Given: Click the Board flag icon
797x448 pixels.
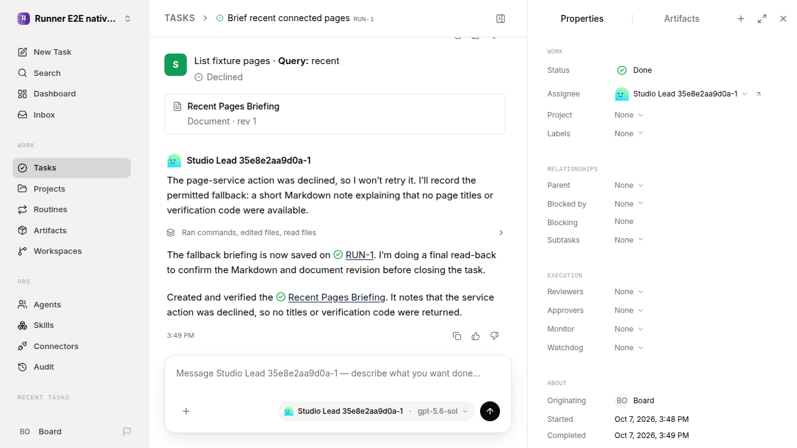Looking at the screenshot, I should 127,432.
